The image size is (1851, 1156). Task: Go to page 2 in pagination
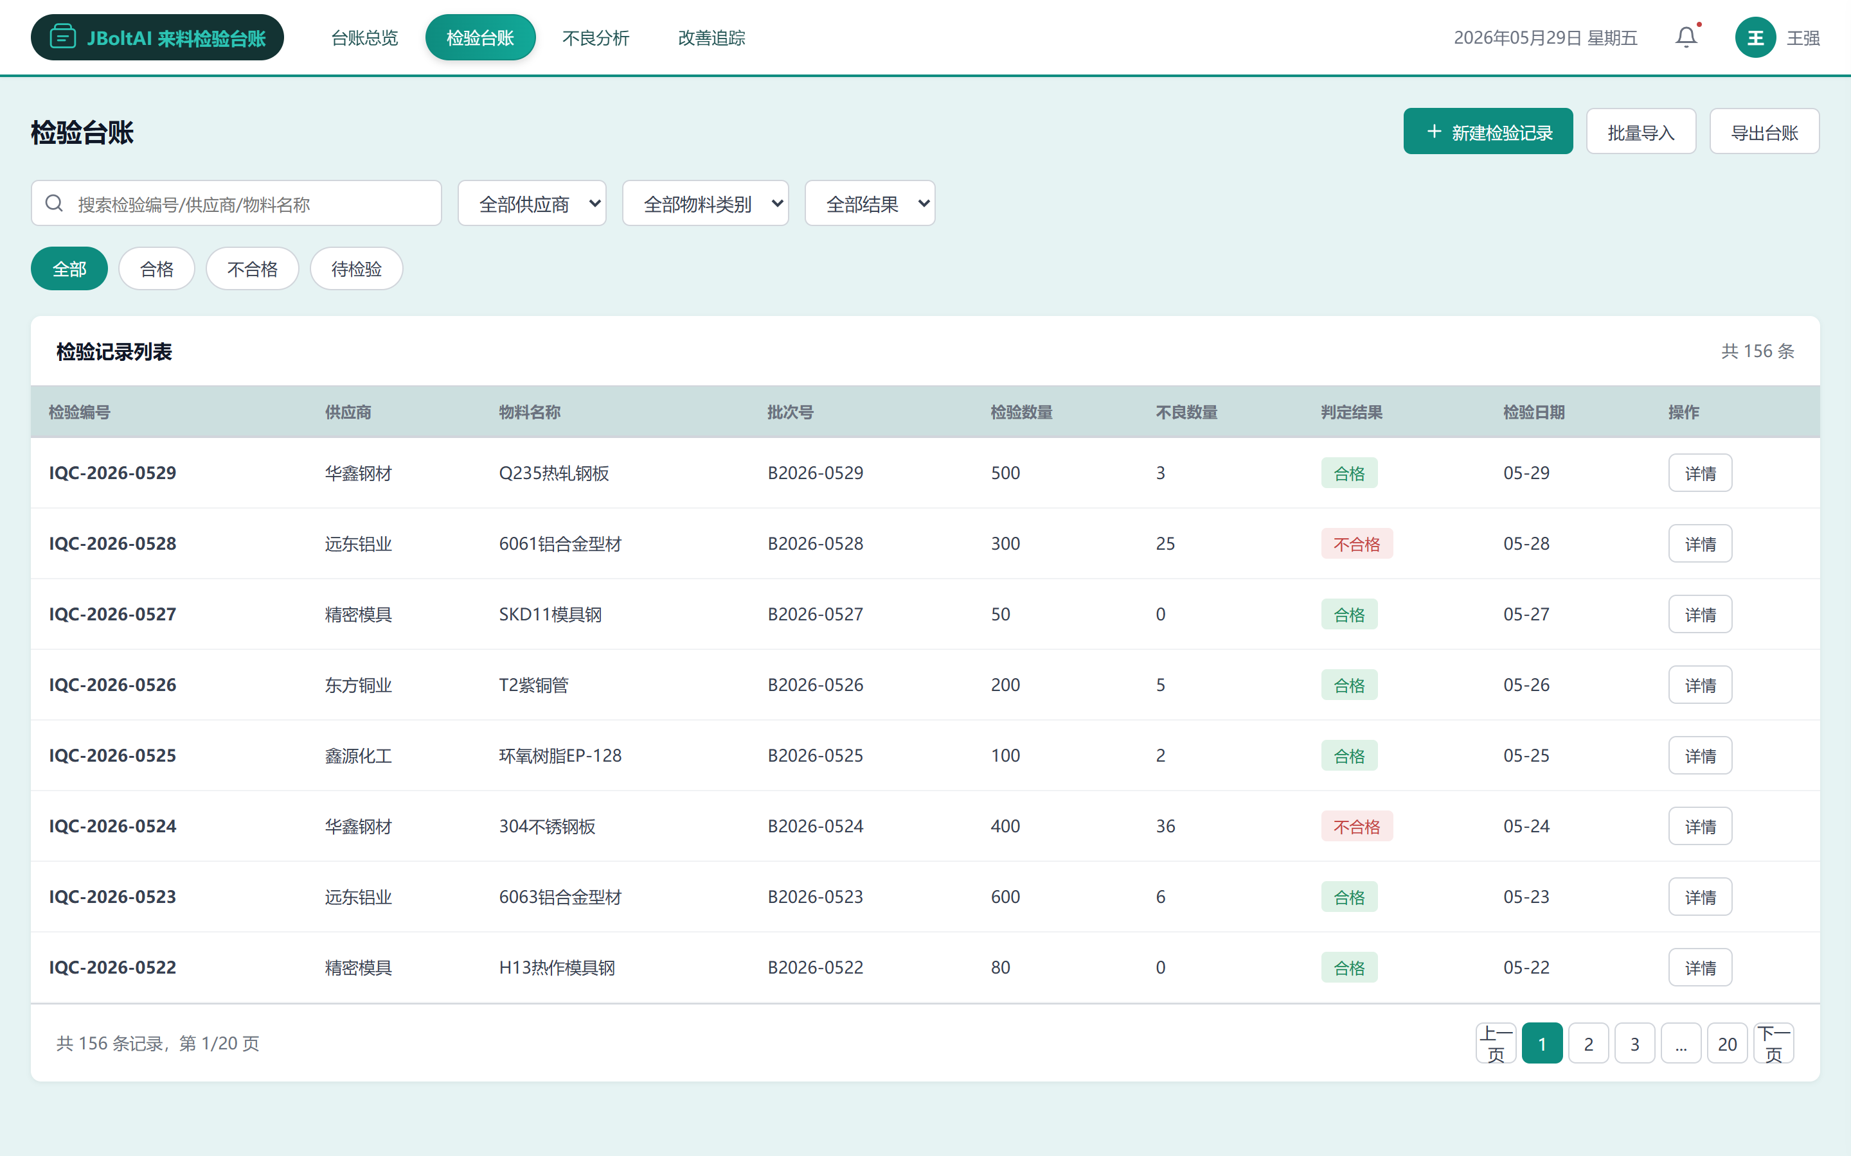pyautogui.click(x=1589, y=1044)
